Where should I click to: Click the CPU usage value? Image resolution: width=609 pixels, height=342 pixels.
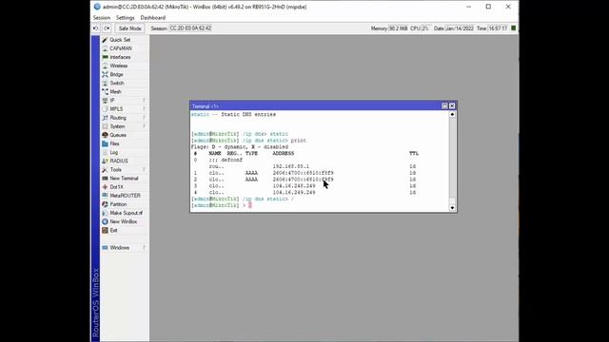click(425, 28)
